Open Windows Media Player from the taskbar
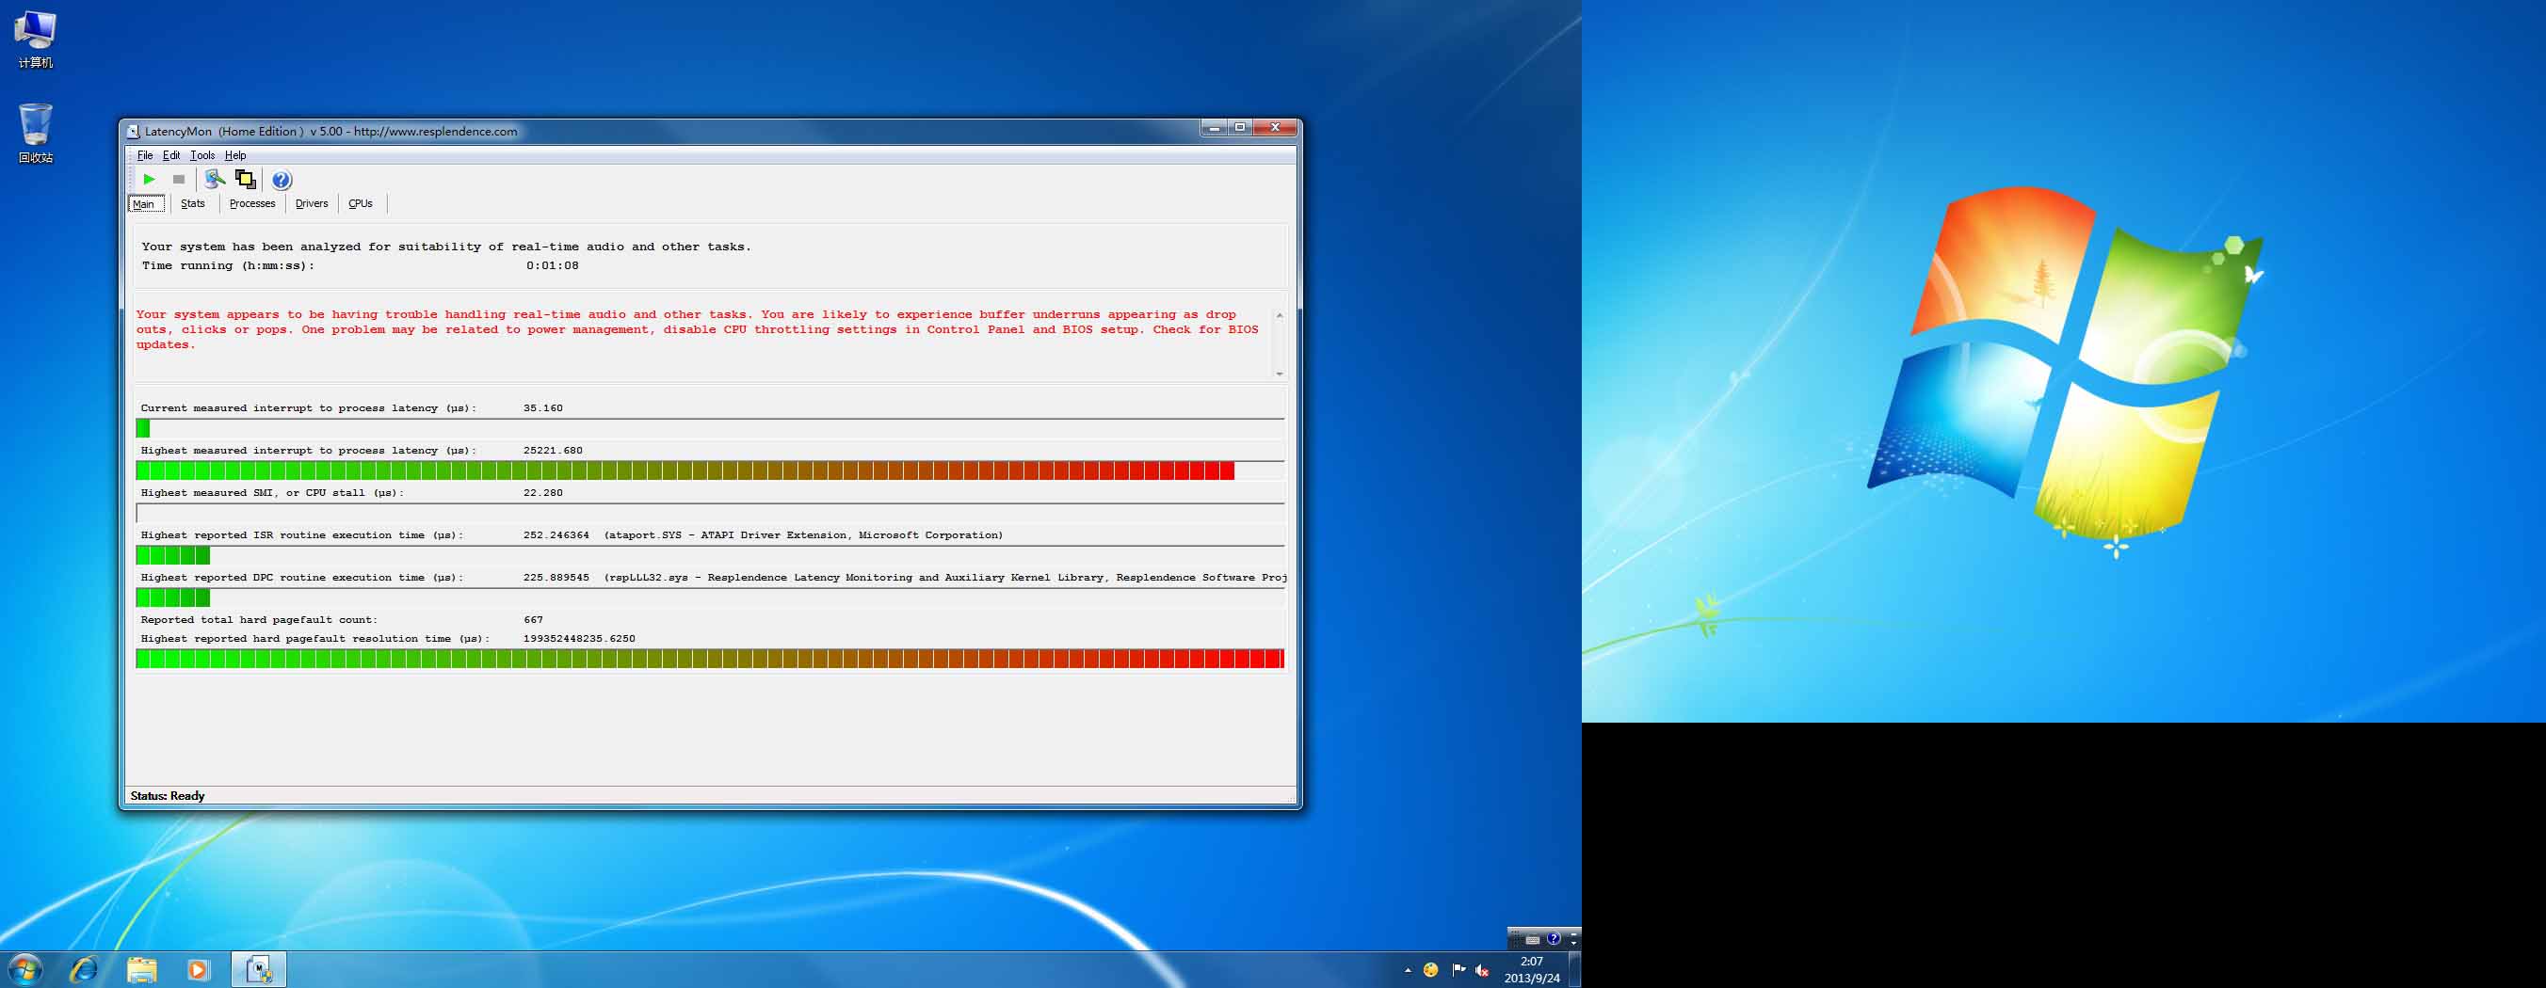This screenshot has width=2546, height=988. tap(198, 969)
